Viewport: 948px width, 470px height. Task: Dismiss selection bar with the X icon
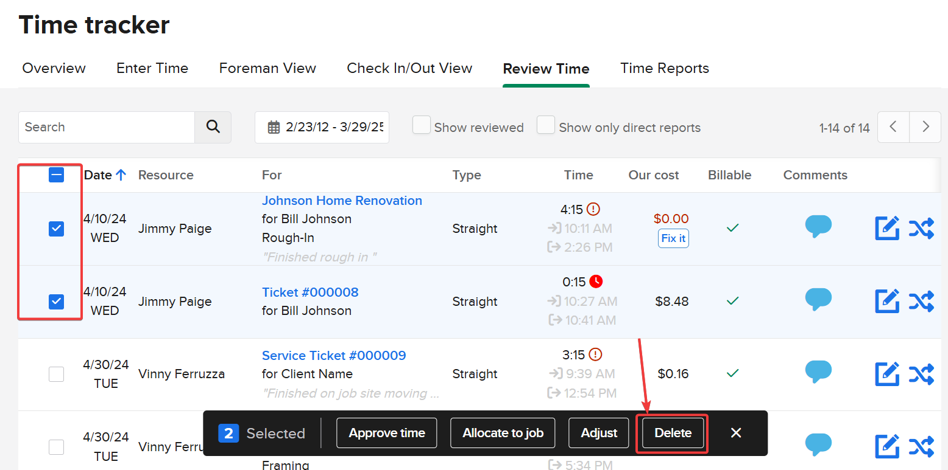pyautogui.click(x=736, y=433)
